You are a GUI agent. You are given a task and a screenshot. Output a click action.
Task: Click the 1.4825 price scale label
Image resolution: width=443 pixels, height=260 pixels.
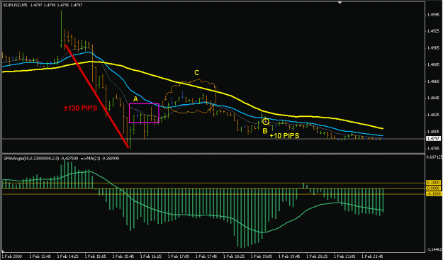point(434,115)
